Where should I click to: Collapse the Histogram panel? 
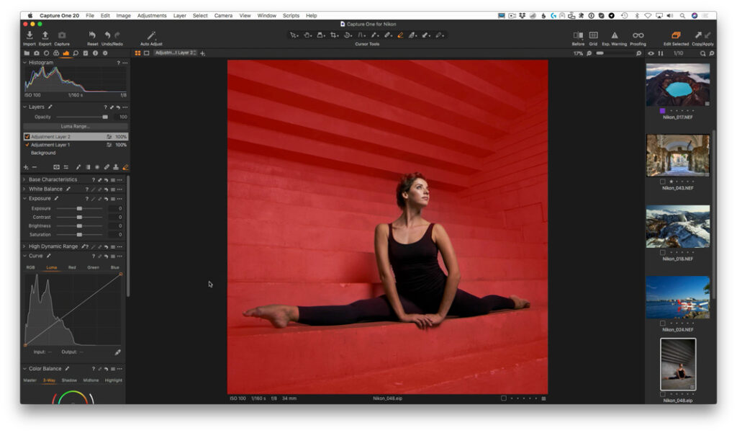coord(26,62)
